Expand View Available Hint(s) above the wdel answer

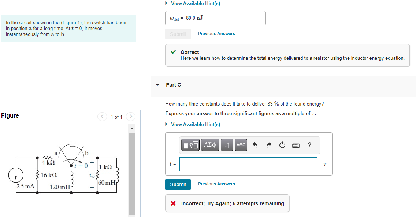(195, 3)
